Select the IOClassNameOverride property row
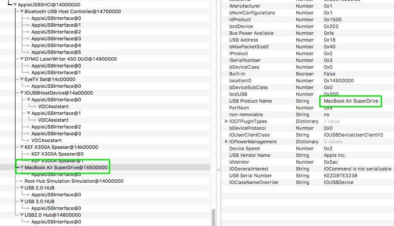 pyautogui.click(x=307, y=182)
